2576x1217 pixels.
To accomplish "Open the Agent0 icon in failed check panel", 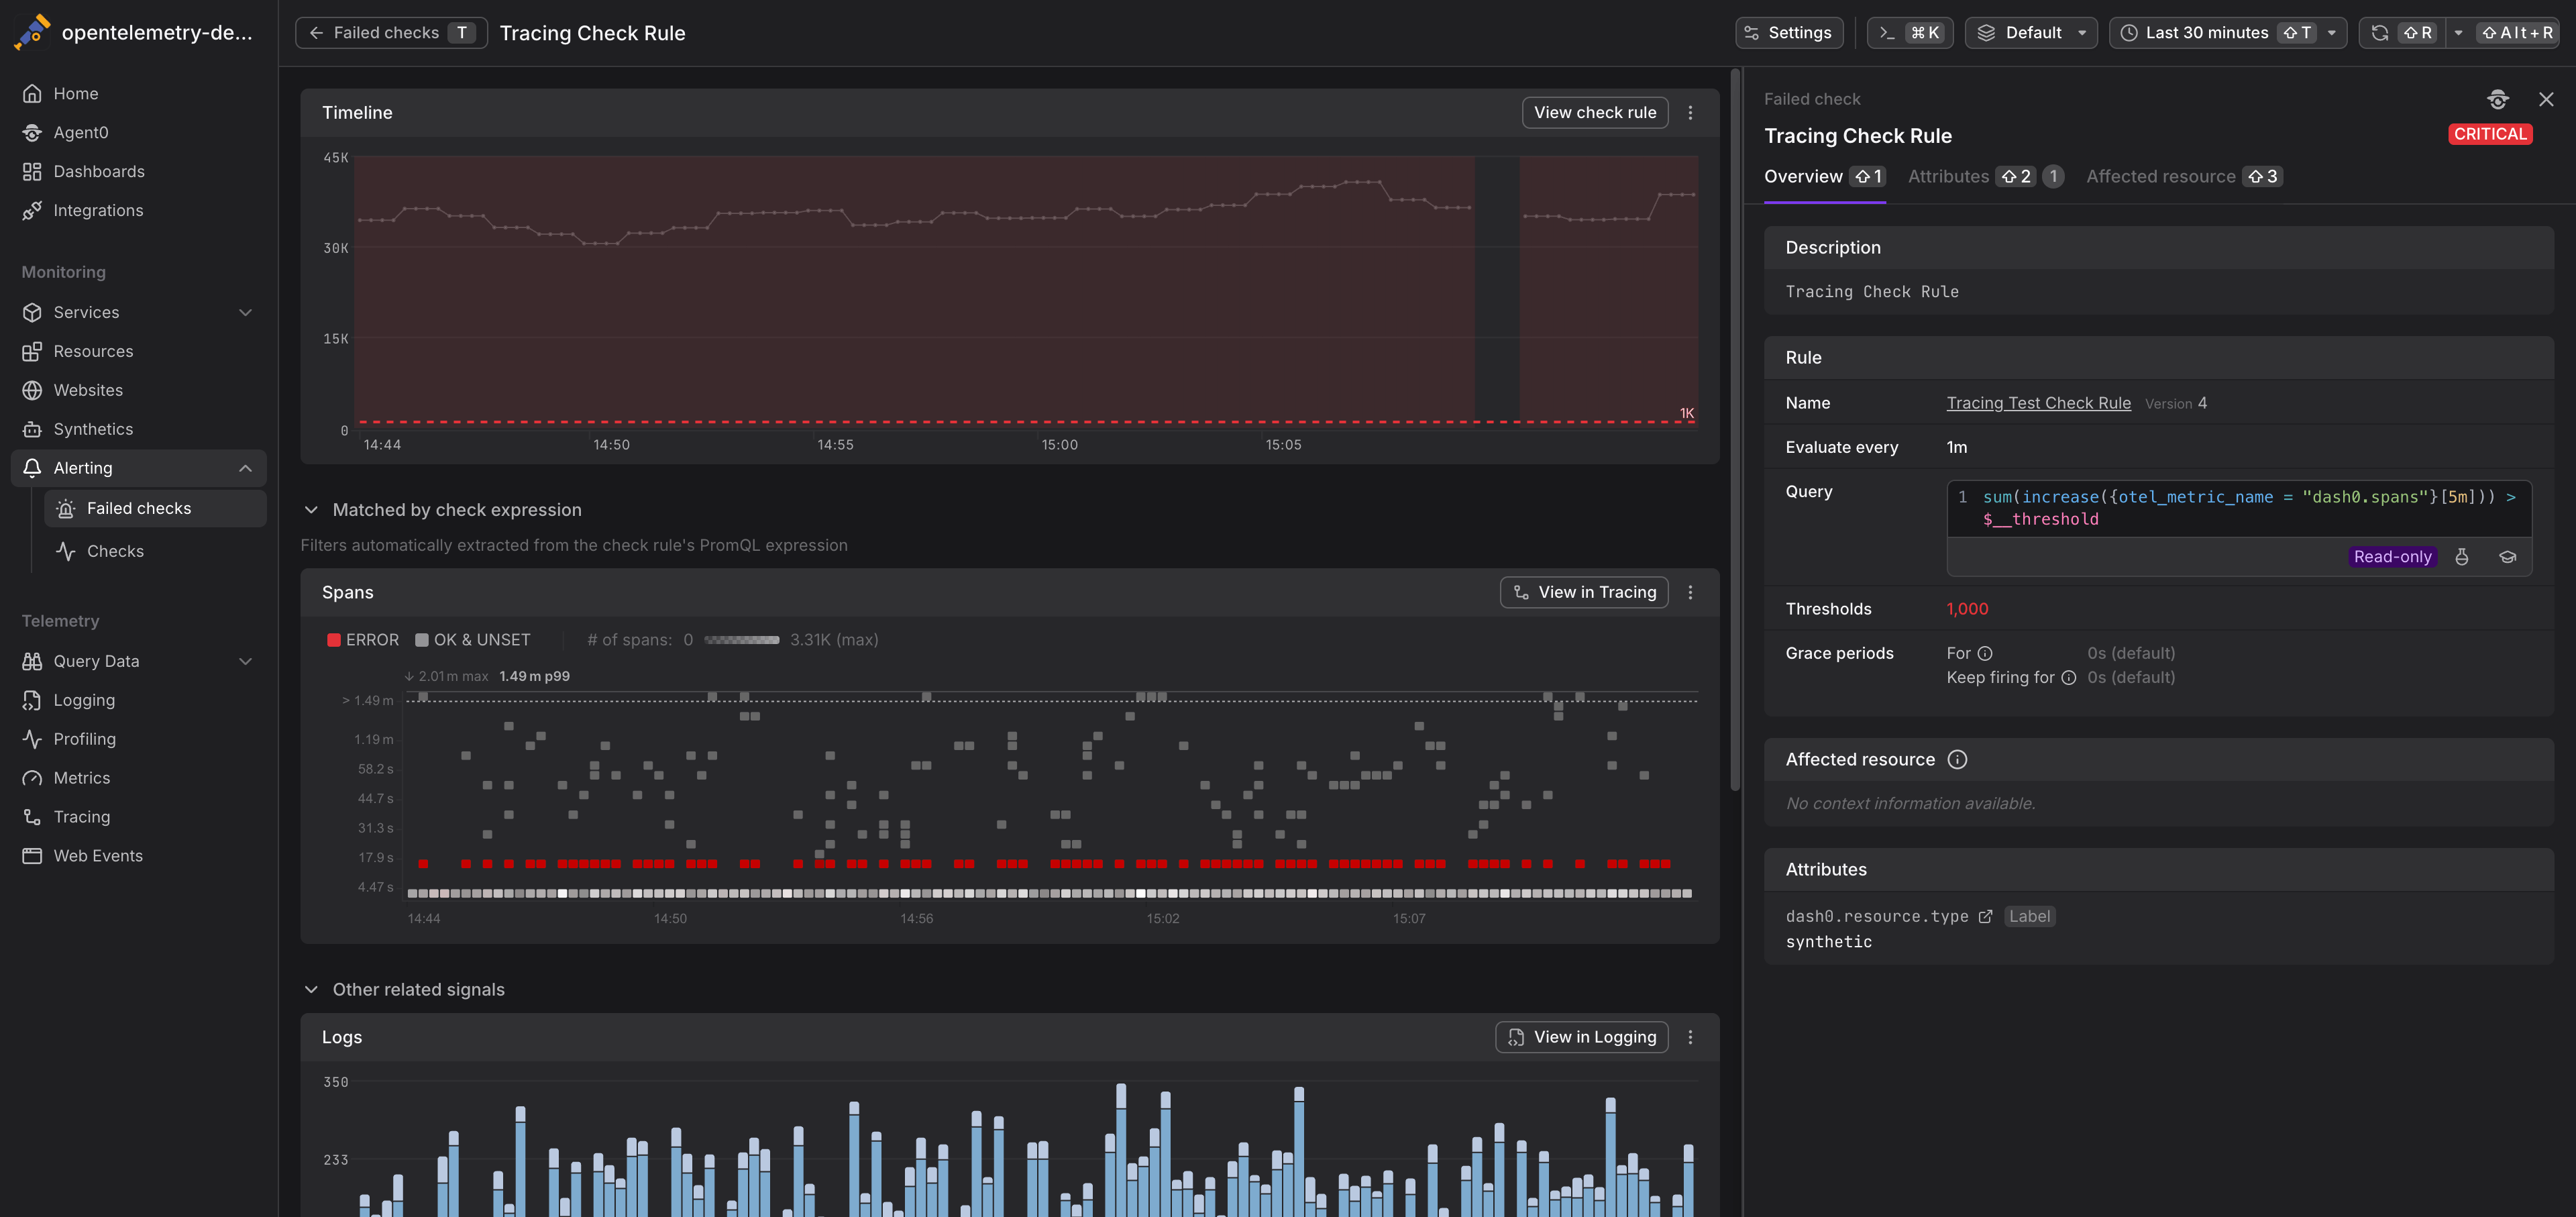I will click(2497, 99).
